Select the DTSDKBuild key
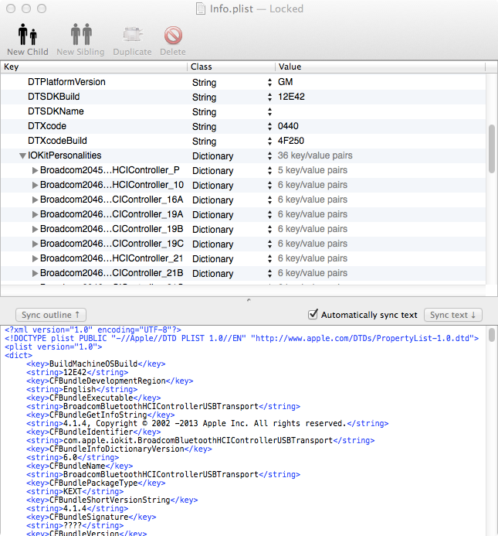The image size is (498, 536). point(53,97)
